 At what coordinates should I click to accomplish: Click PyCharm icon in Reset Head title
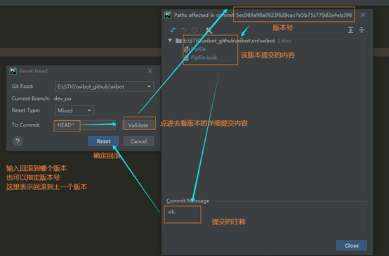[13, 71]
